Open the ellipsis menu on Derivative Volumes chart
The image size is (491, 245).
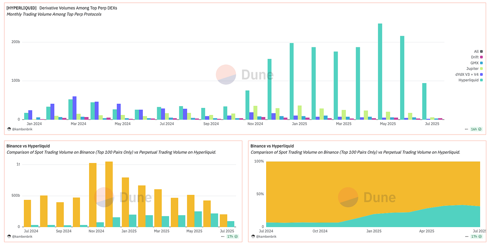pyautogui.click(x=466, y=129)
